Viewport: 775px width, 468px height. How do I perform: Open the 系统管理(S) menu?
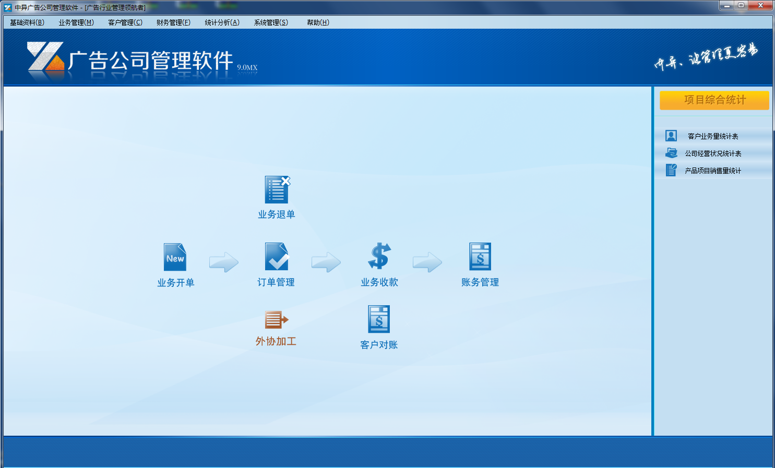point(271,22)
